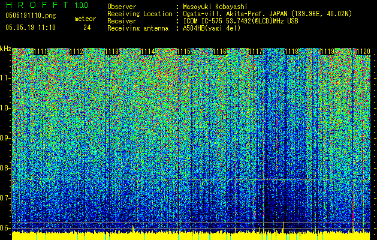Click the 0.9 kHz axis label

(5, 138)
